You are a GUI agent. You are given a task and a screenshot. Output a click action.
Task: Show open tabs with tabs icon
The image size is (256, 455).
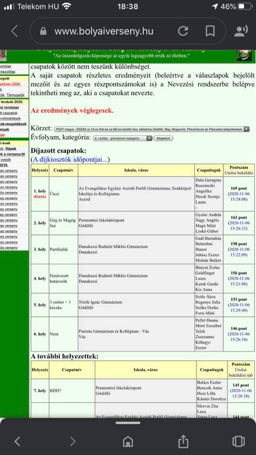[x=238, y=441]
